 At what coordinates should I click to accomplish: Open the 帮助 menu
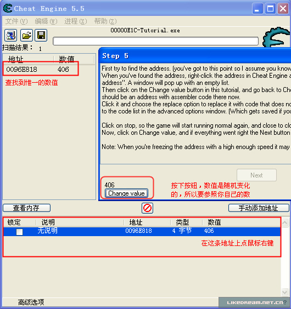click(x=105, y=21)
